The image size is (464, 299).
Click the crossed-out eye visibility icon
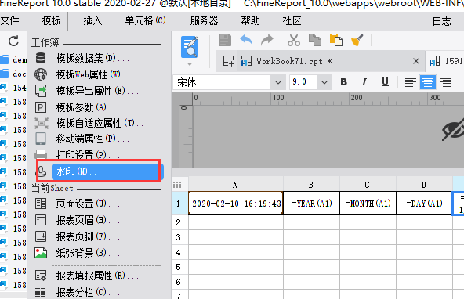coord(453,129)
